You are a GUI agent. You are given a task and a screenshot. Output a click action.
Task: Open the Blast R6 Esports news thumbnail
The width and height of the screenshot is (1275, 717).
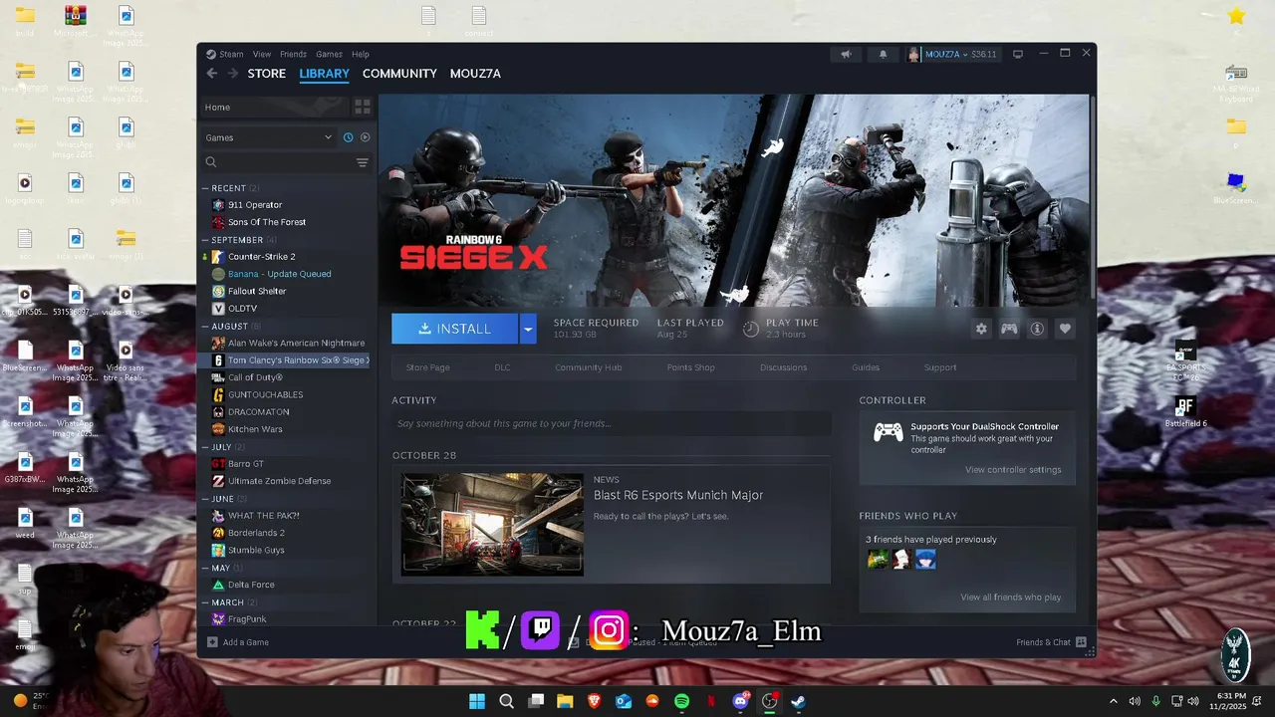(x=492, y=524)
